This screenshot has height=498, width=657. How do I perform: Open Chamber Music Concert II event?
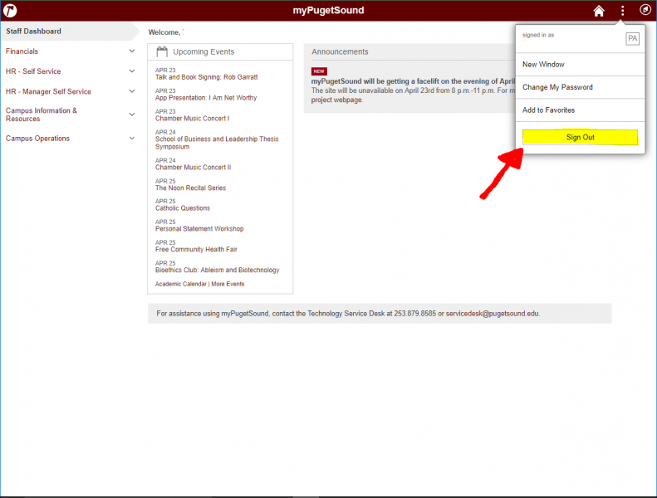click(193, 167)
